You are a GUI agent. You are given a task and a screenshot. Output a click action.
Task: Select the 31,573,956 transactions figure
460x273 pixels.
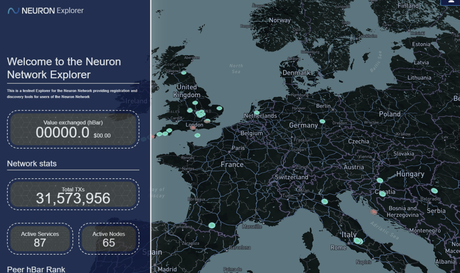(x=73, y=198)
